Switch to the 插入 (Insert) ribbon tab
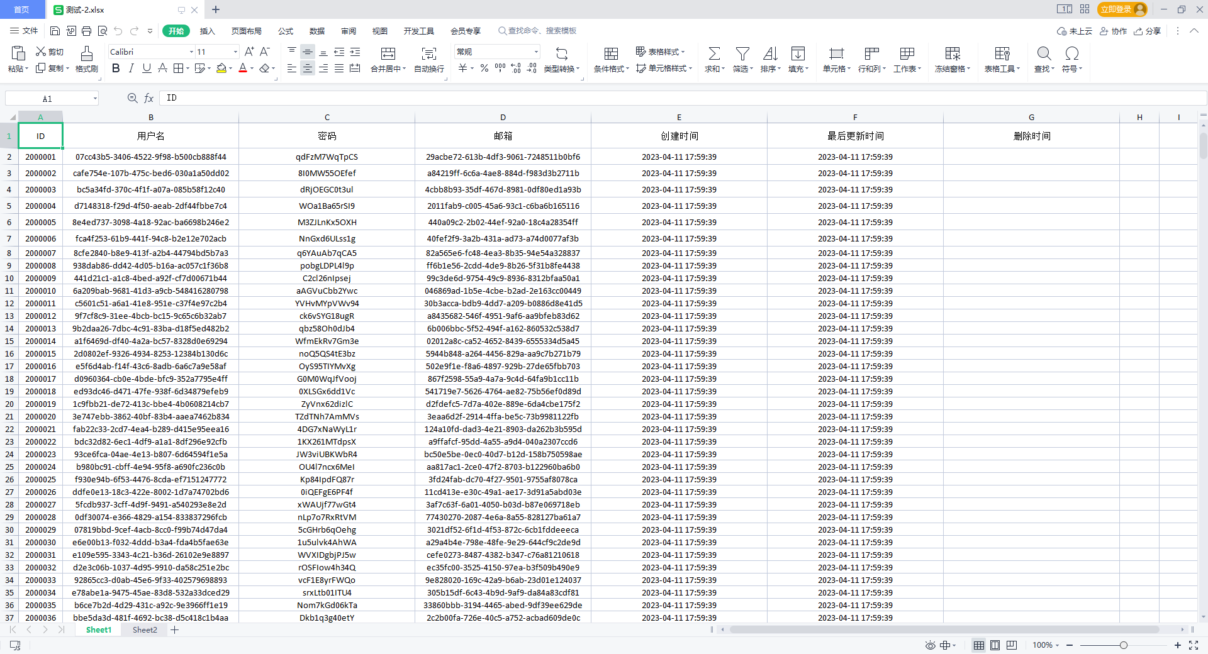This screenshot has width=1208, height=654. coord(207,31)
